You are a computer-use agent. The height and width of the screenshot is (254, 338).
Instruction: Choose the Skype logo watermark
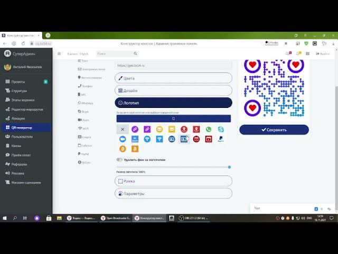point(221,129)
